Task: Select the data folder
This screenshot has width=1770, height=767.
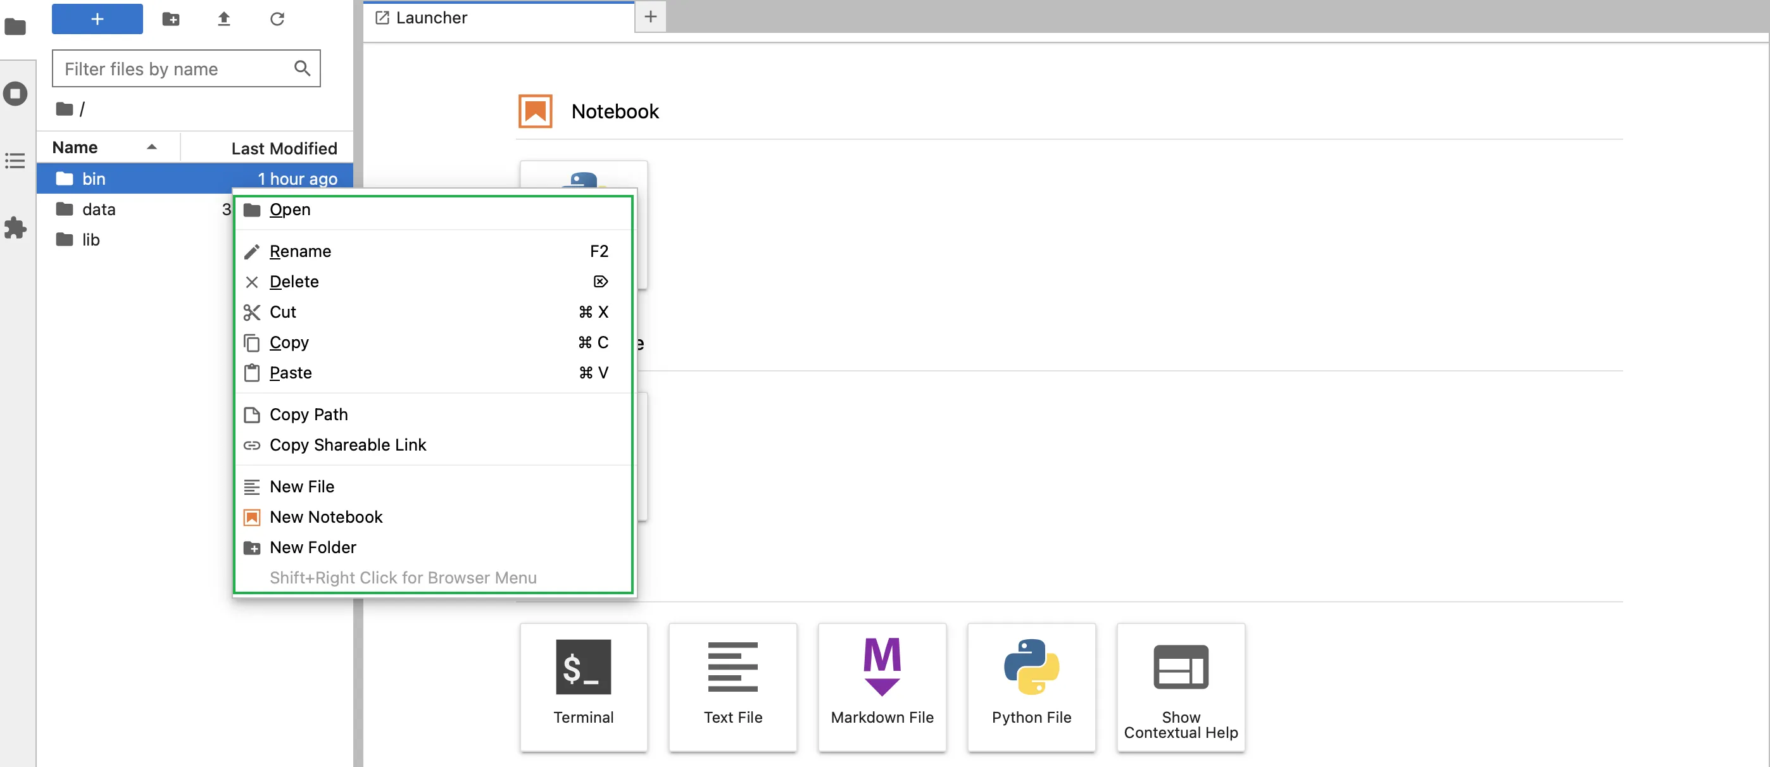Action: [99, 209]
